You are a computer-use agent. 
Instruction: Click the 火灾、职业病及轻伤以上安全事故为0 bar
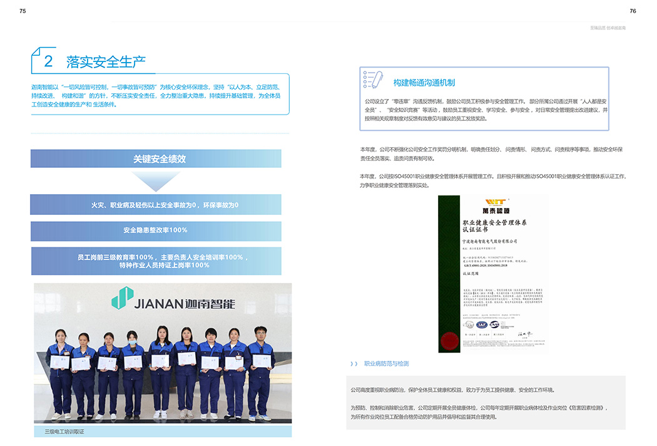[x=156, y=205]
